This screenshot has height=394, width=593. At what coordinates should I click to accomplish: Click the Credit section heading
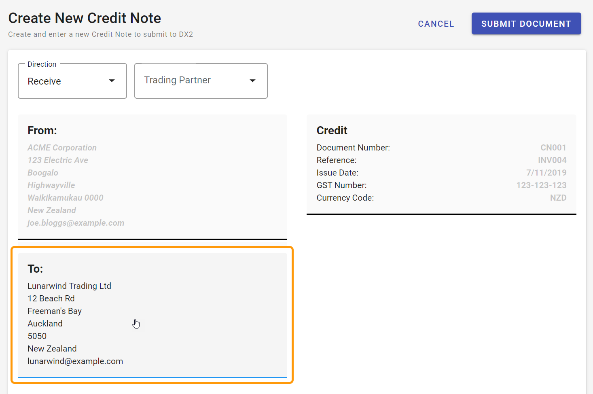332,130
